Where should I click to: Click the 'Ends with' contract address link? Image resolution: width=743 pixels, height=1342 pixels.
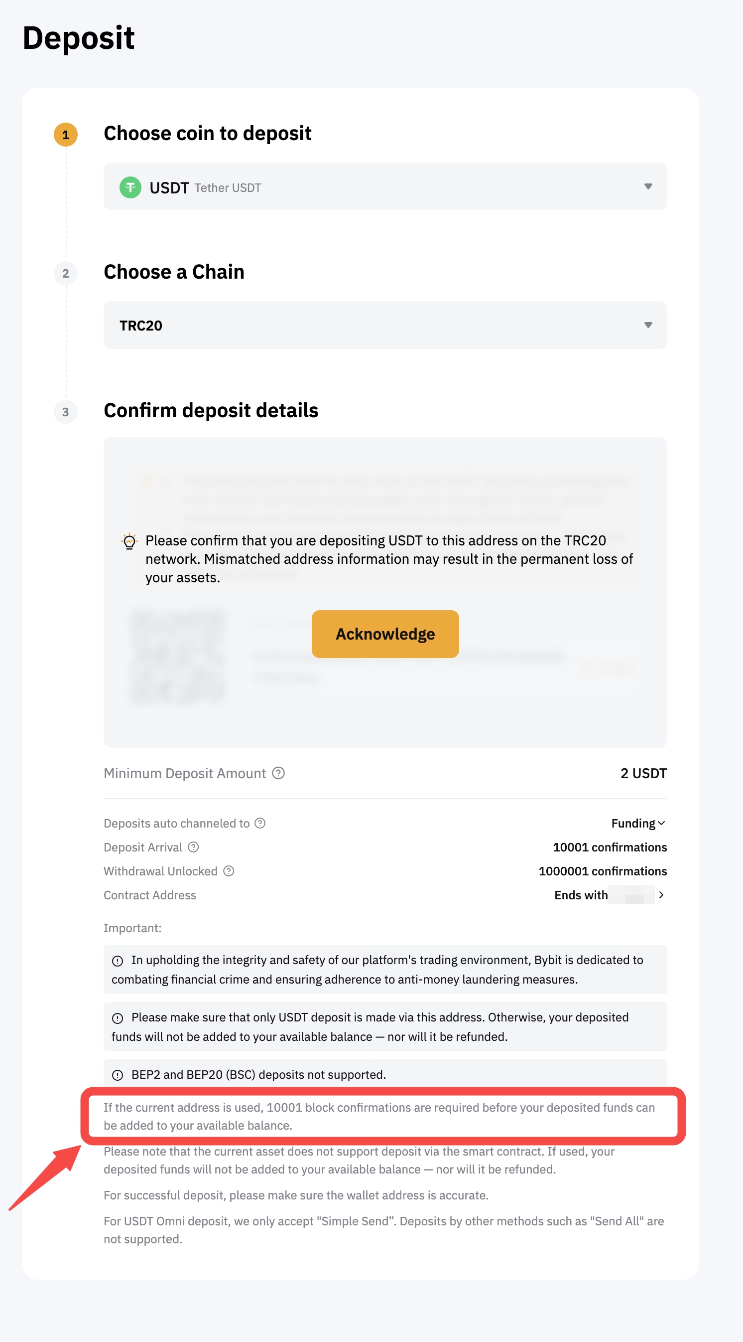pos(581,895)
